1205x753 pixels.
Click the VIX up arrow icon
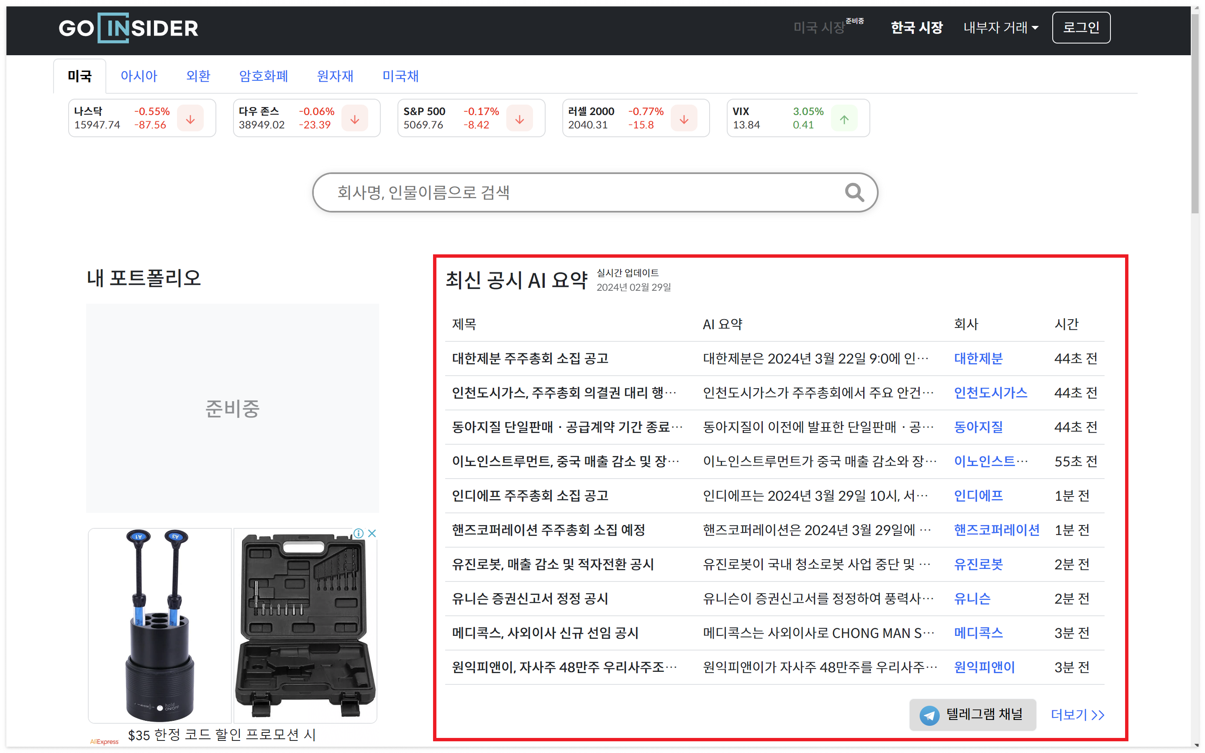click(844, 118)
